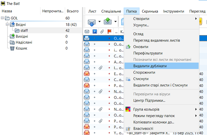Open dropdown arrow next to Send mail
Image resolution: width=207 pixels, height=135 pixels.
click(115, 22)
